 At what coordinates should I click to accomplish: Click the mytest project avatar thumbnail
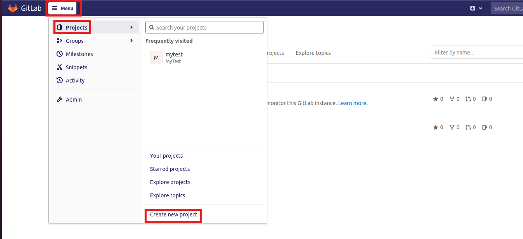coord(156,57)
